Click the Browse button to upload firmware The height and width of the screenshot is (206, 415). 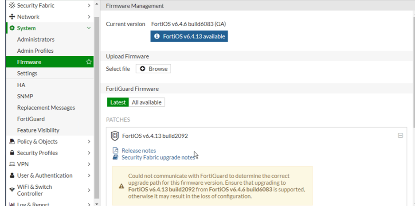[x=153, y=69]
